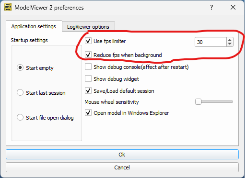Open the Application settings tab

(x=34, y=26)
